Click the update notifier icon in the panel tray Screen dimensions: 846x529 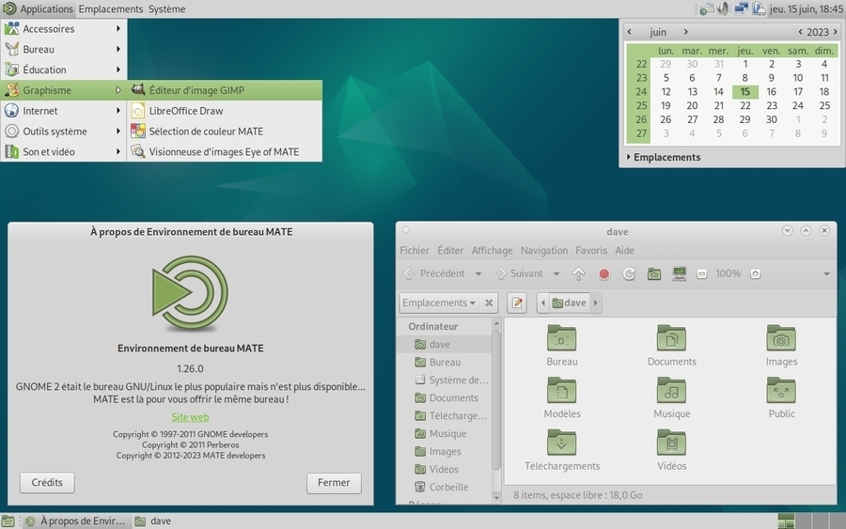point(706,9)
